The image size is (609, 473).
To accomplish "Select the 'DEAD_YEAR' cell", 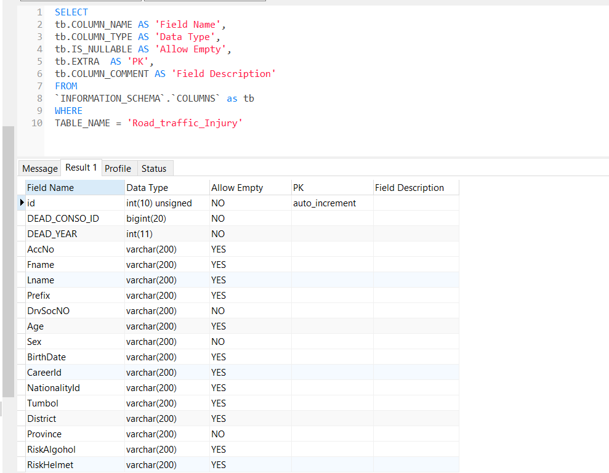I will click(x=75, y=234).
